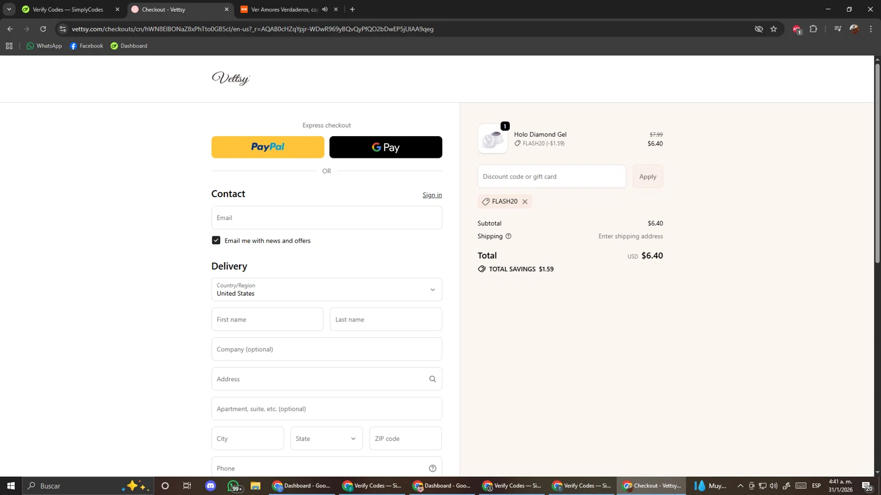Show the Shipping info help icon
This screenshot has height=495, width=881.
tap(509, 236)
